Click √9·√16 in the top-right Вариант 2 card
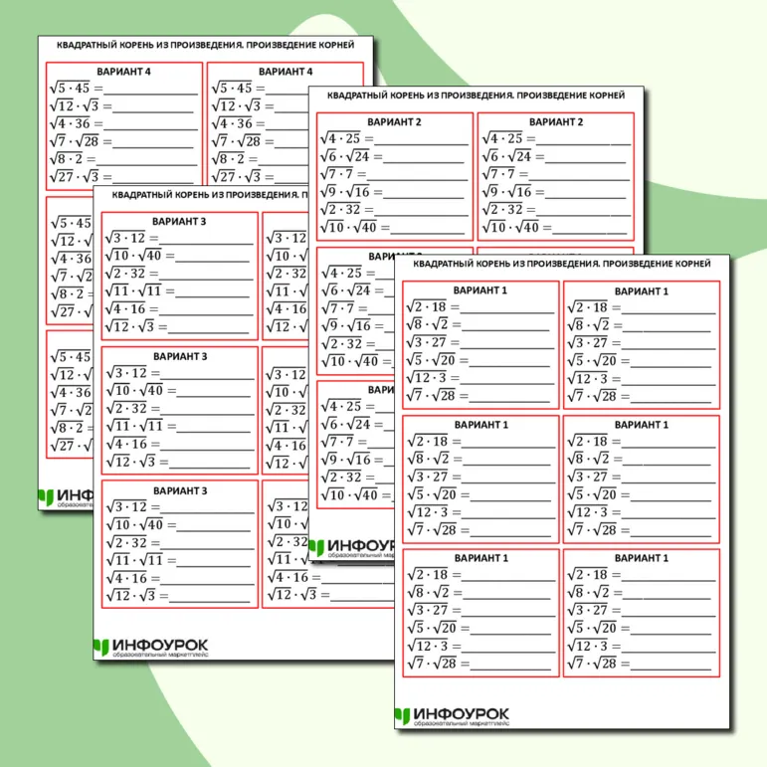 (506, 192)
